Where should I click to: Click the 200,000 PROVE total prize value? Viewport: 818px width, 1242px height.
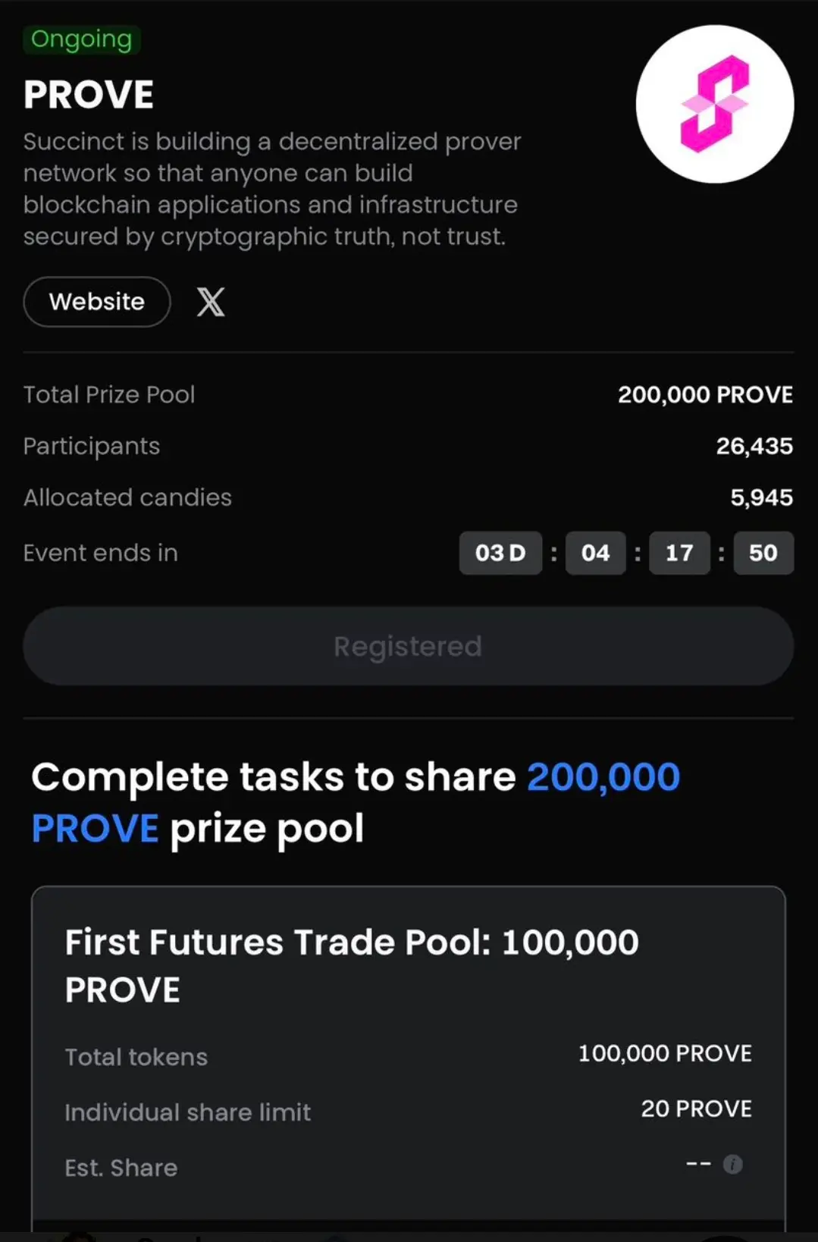(x=705, y=394)
